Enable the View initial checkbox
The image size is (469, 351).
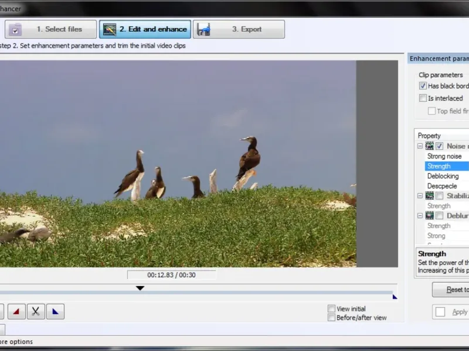click(332, 309)
